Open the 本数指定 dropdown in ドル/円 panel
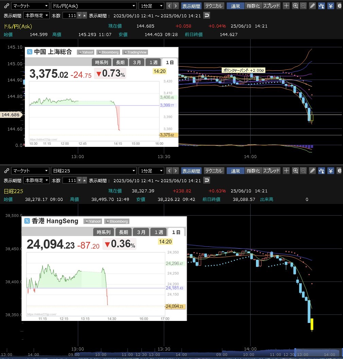The width and height of the screenshot is (343, 359). click(37, 16)
